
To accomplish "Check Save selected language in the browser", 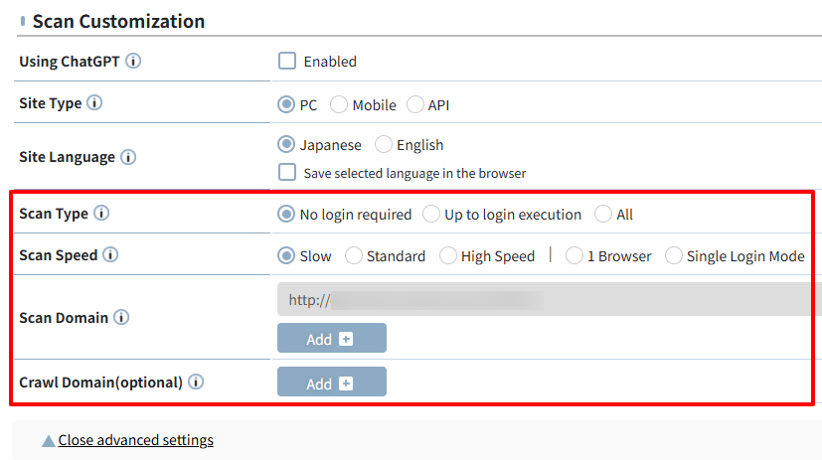I will click(x=287, y=172).
